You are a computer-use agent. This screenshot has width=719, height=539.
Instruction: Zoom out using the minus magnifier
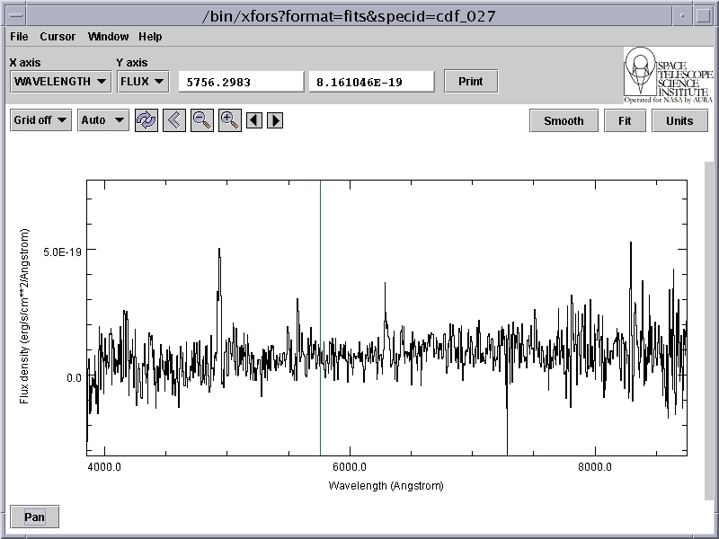[202, 120]
